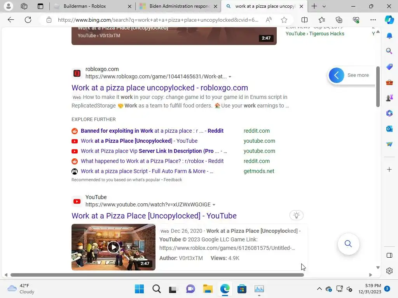This screenshot has height=298, width=398.
Task: Open the Games chess sidebar icon
Action: pos(389,97)
